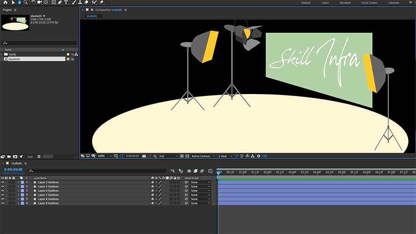Expand Layer 7 Outlines properties

click(x=19, y=195)
